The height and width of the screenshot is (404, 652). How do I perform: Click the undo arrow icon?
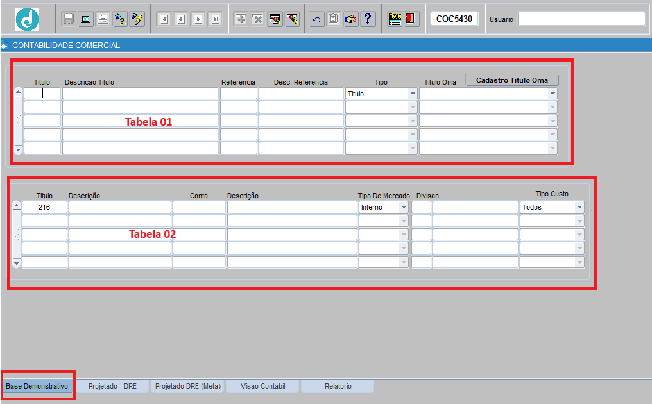pos(316,19)
